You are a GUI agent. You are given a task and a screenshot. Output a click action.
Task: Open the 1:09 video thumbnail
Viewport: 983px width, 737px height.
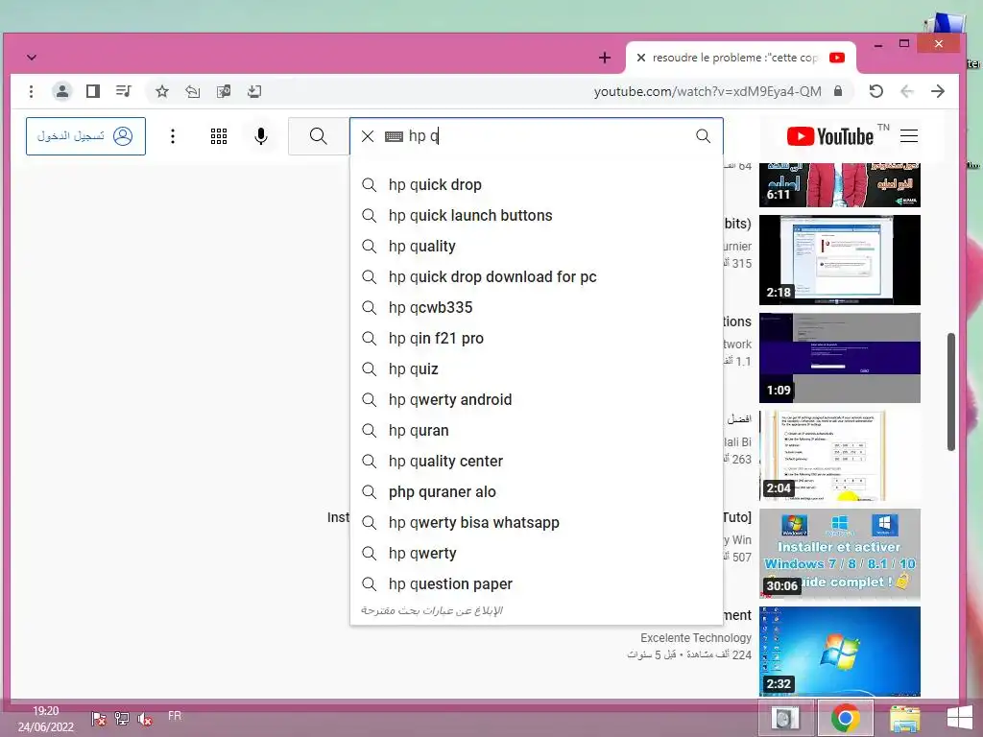click(839, 358)
